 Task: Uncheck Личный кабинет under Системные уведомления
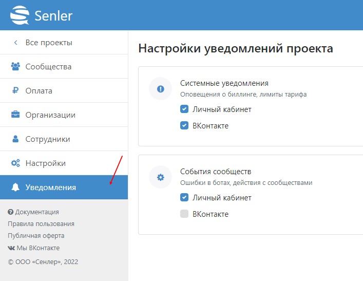pos(184,109)
